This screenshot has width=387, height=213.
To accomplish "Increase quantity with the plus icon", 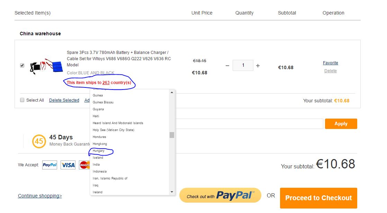I will coord(258,66).
